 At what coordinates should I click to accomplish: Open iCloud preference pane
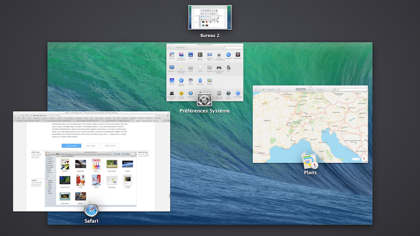pos(172,81)
